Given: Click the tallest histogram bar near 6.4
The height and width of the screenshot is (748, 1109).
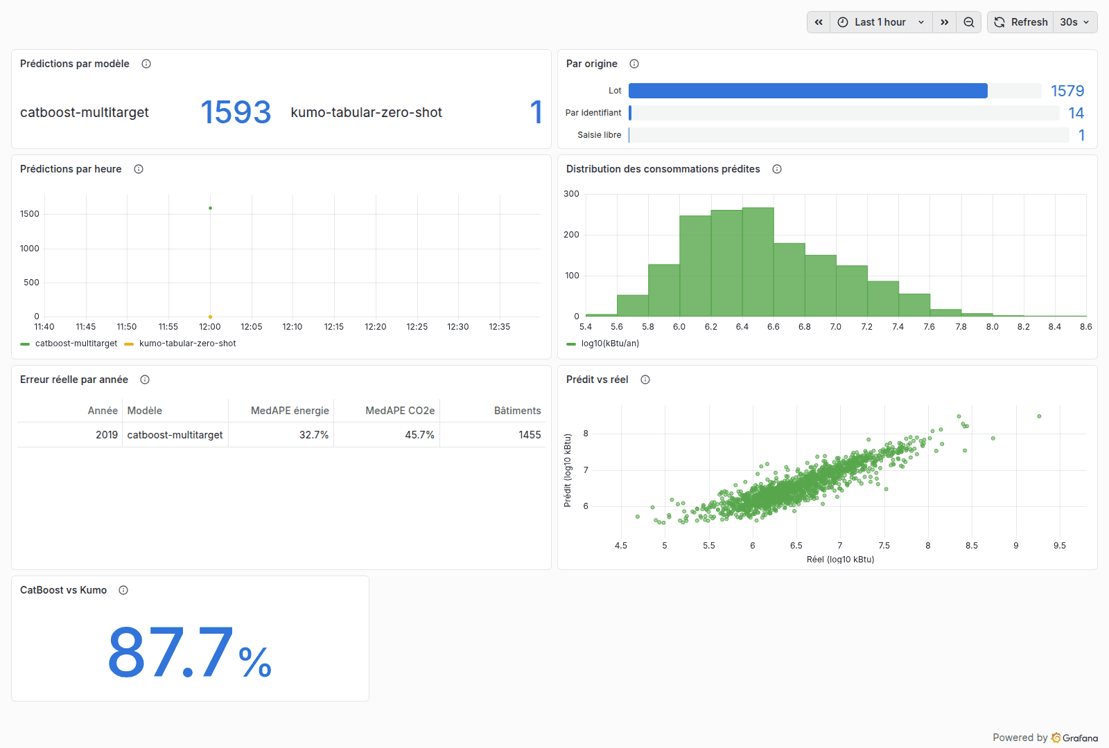Looking at the screenshot, I should [x=758, y=262].
